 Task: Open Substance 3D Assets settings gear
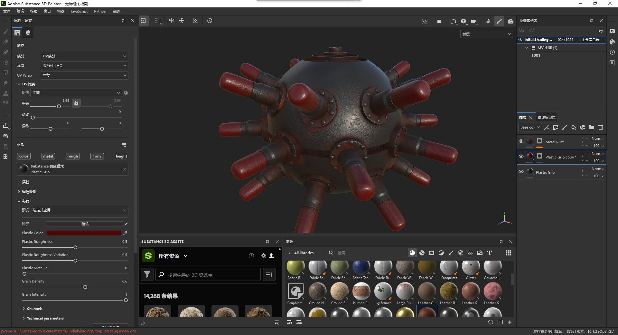point(264,256)
